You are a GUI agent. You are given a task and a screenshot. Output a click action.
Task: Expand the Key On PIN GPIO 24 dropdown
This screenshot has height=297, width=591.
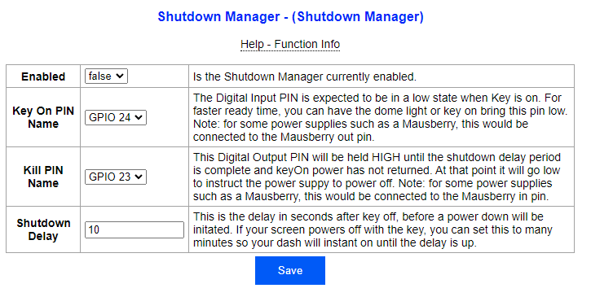(115, 117)
